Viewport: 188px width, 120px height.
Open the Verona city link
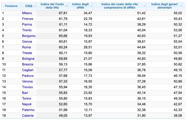pyautogui.click(x=27, y=82)
